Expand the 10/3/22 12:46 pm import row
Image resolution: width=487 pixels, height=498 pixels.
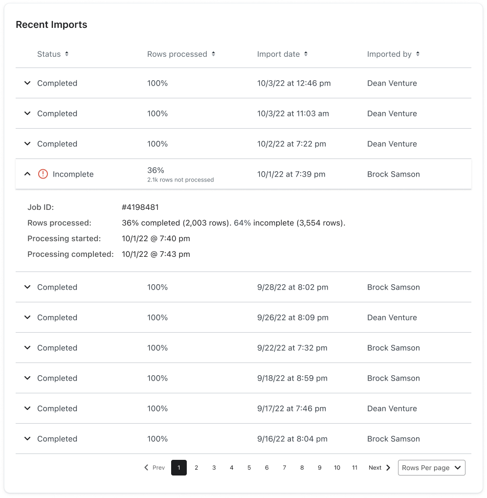(x=27, y=83)
